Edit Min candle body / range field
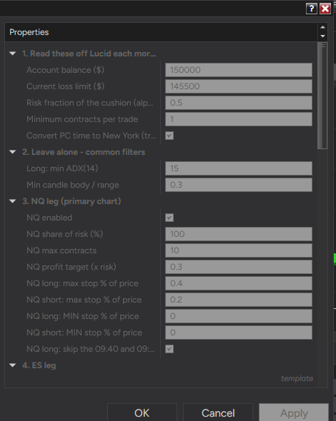The height and width of the screenshot is (421, 336). [x=239, y=185]
